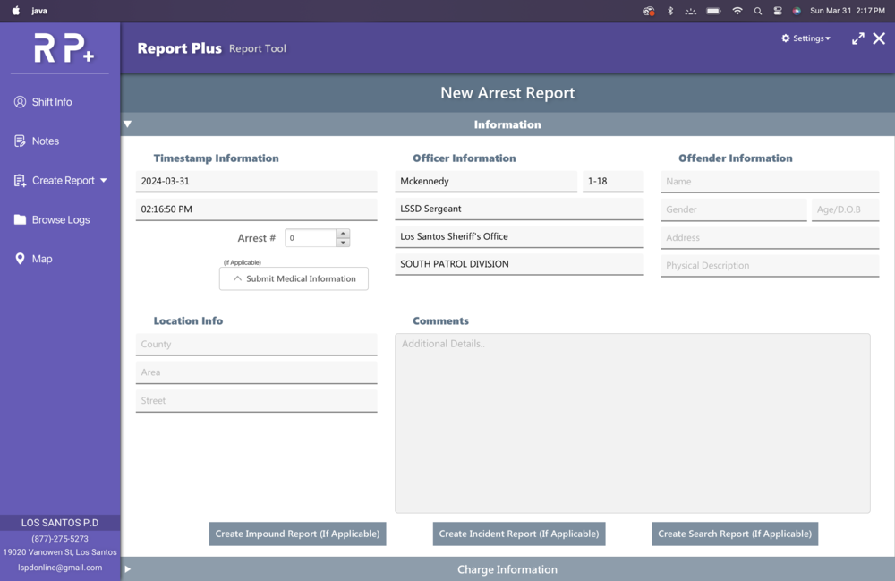The image size is (895, 581).
Task: Expand the Charge Information section
Action: pyautogui.click(x=128, y=569)
